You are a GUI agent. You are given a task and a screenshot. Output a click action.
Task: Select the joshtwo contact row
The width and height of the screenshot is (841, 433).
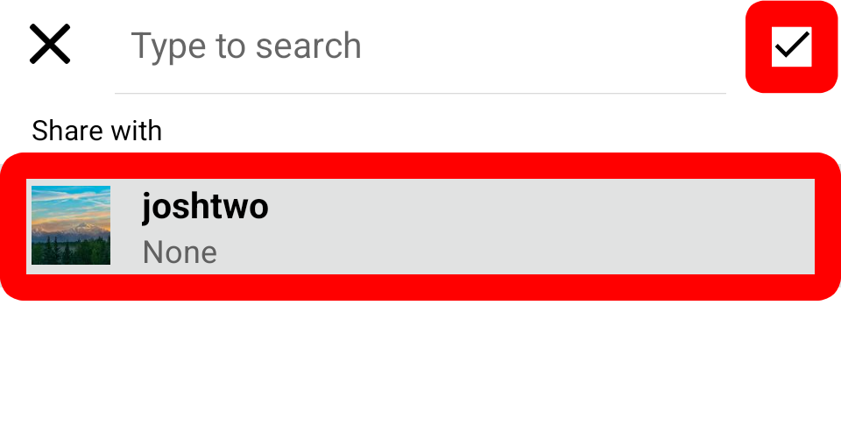[420, 226]
